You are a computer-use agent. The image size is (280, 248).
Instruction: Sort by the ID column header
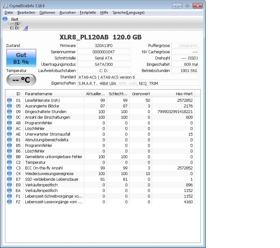[x=18, y=94]
